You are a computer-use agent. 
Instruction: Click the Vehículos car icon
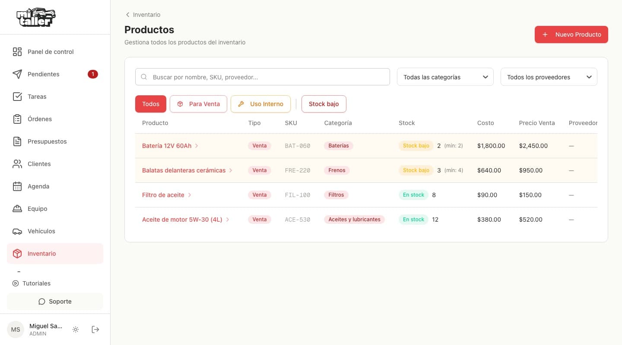coord(17,231)
